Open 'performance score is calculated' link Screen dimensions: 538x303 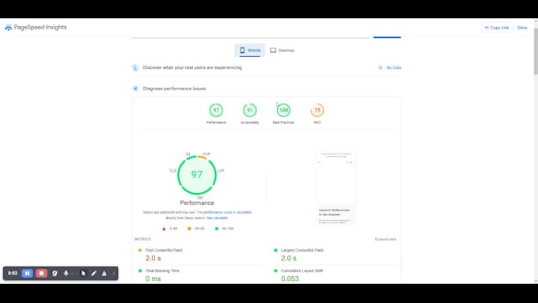(228, 212)
